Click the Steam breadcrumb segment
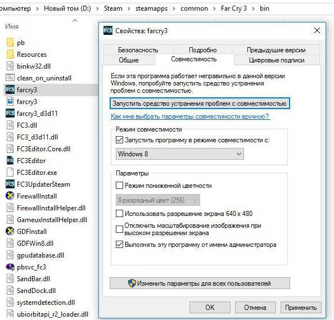The width and height of the screenshot is (334, 320). pos(113,8)
